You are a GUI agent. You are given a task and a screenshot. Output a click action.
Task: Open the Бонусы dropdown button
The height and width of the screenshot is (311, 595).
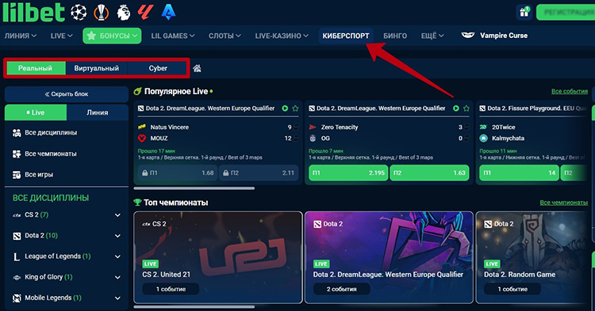click(112, 36)
